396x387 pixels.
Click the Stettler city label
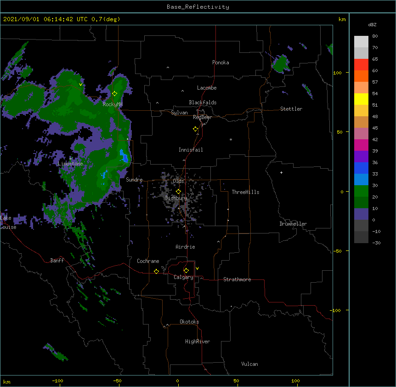tap(291, 109)
